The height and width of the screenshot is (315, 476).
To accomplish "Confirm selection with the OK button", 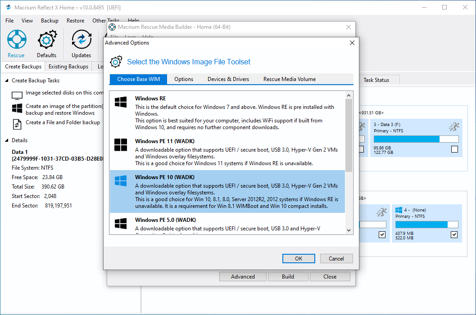I will coord(299,259).
